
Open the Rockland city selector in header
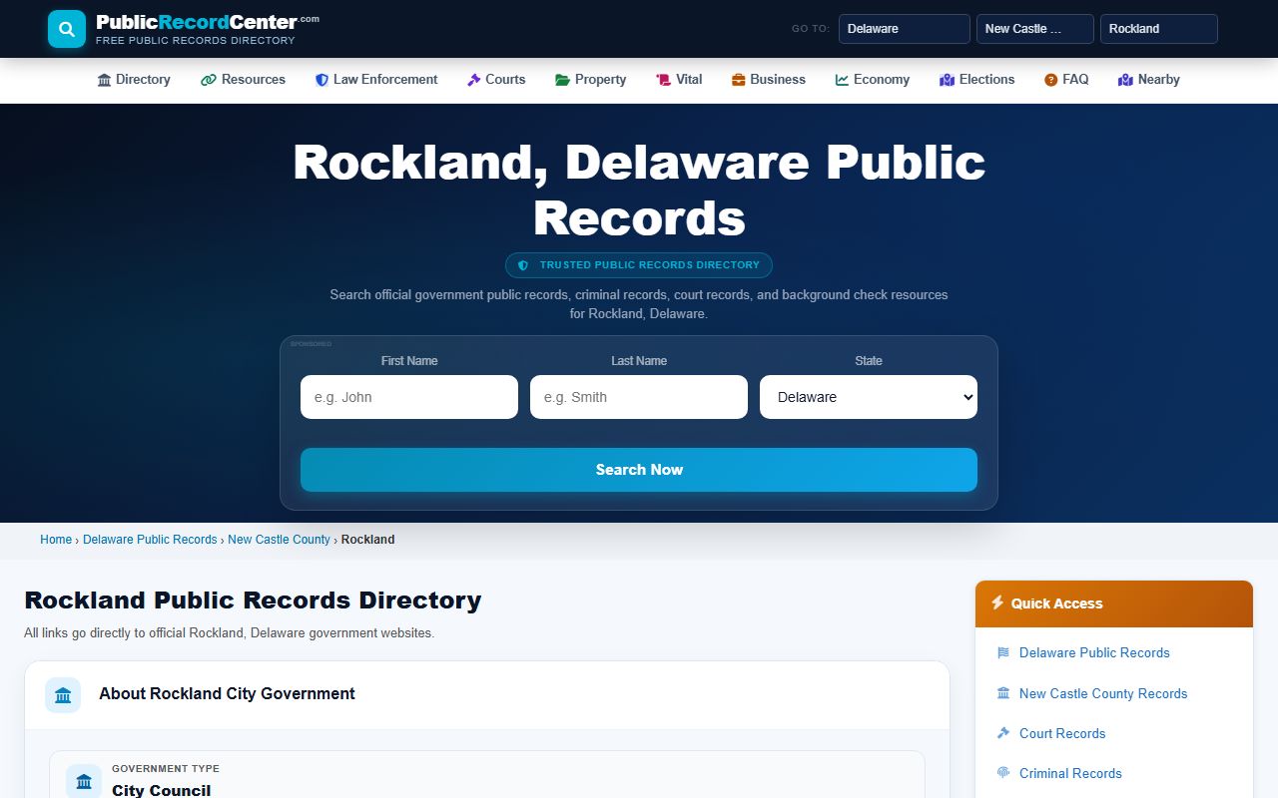(1159, 29)
